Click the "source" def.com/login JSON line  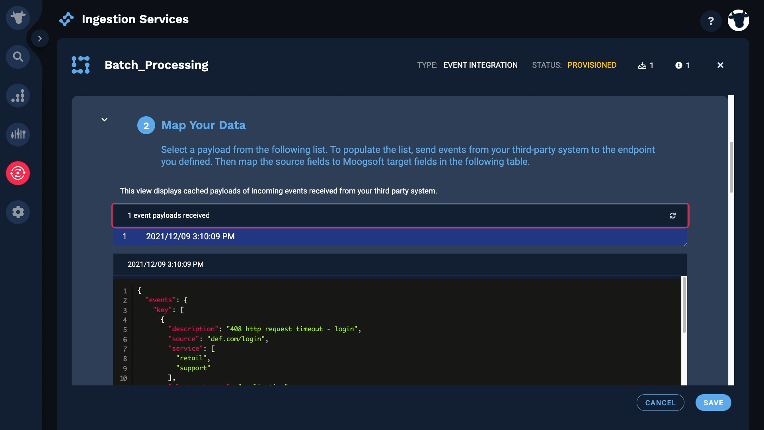coord(218,339)
